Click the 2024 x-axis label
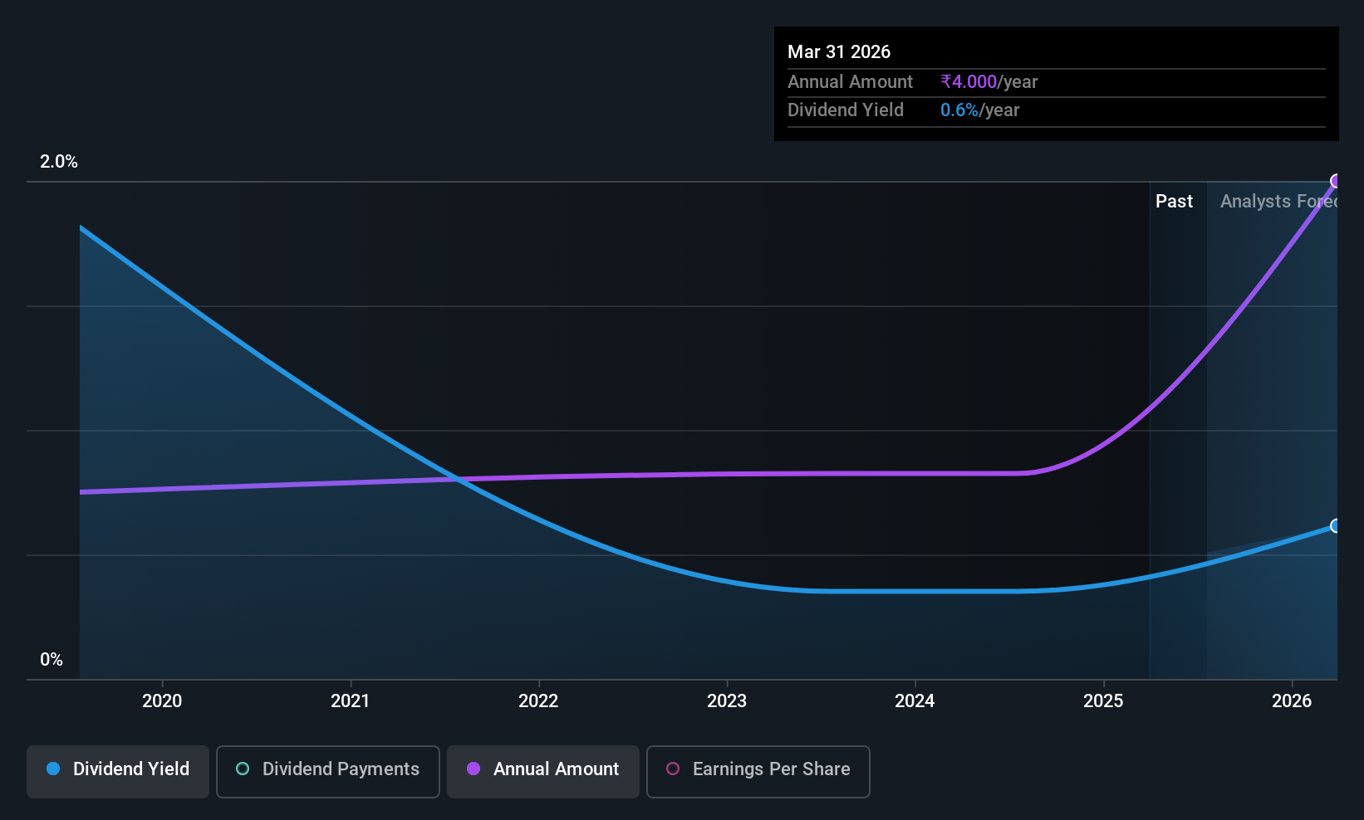The image size is (1364, 820). 915,700
